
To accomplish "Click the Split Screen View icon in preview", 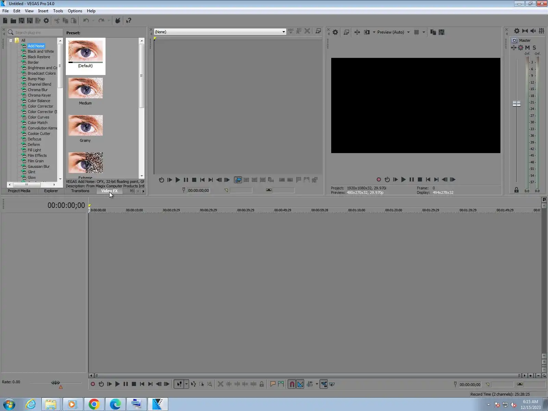I will pyautogui.click(x=367, y=32).
